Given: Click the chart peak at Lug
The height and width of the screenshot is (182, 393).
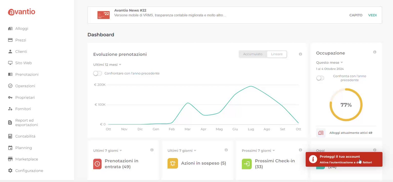Looking at the screenshot, I should [x=251, y=86].
